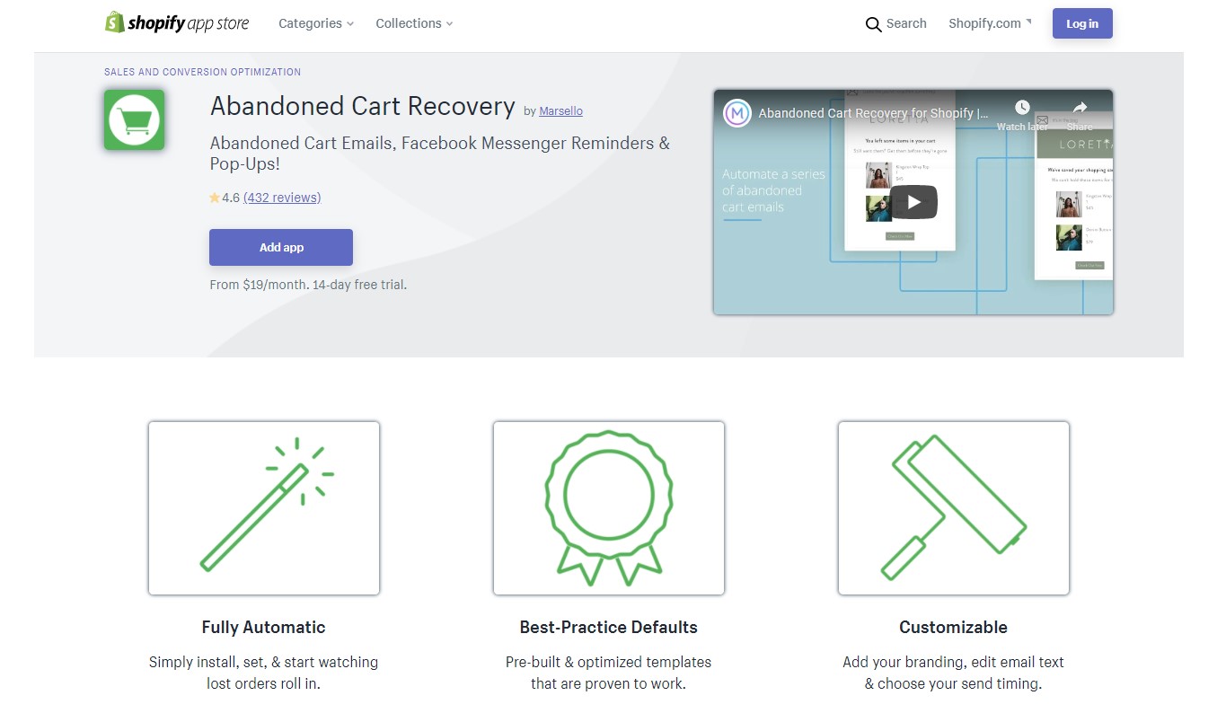1226x713 pixels.
Task: Click the search magnifier icon
Action: tap(873, 24)
